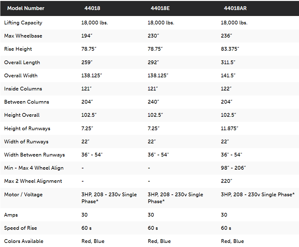Click the Motor / Voltage row label
Image resolution: width=299 pixels, height=247 pixels.
coord(23,195)
